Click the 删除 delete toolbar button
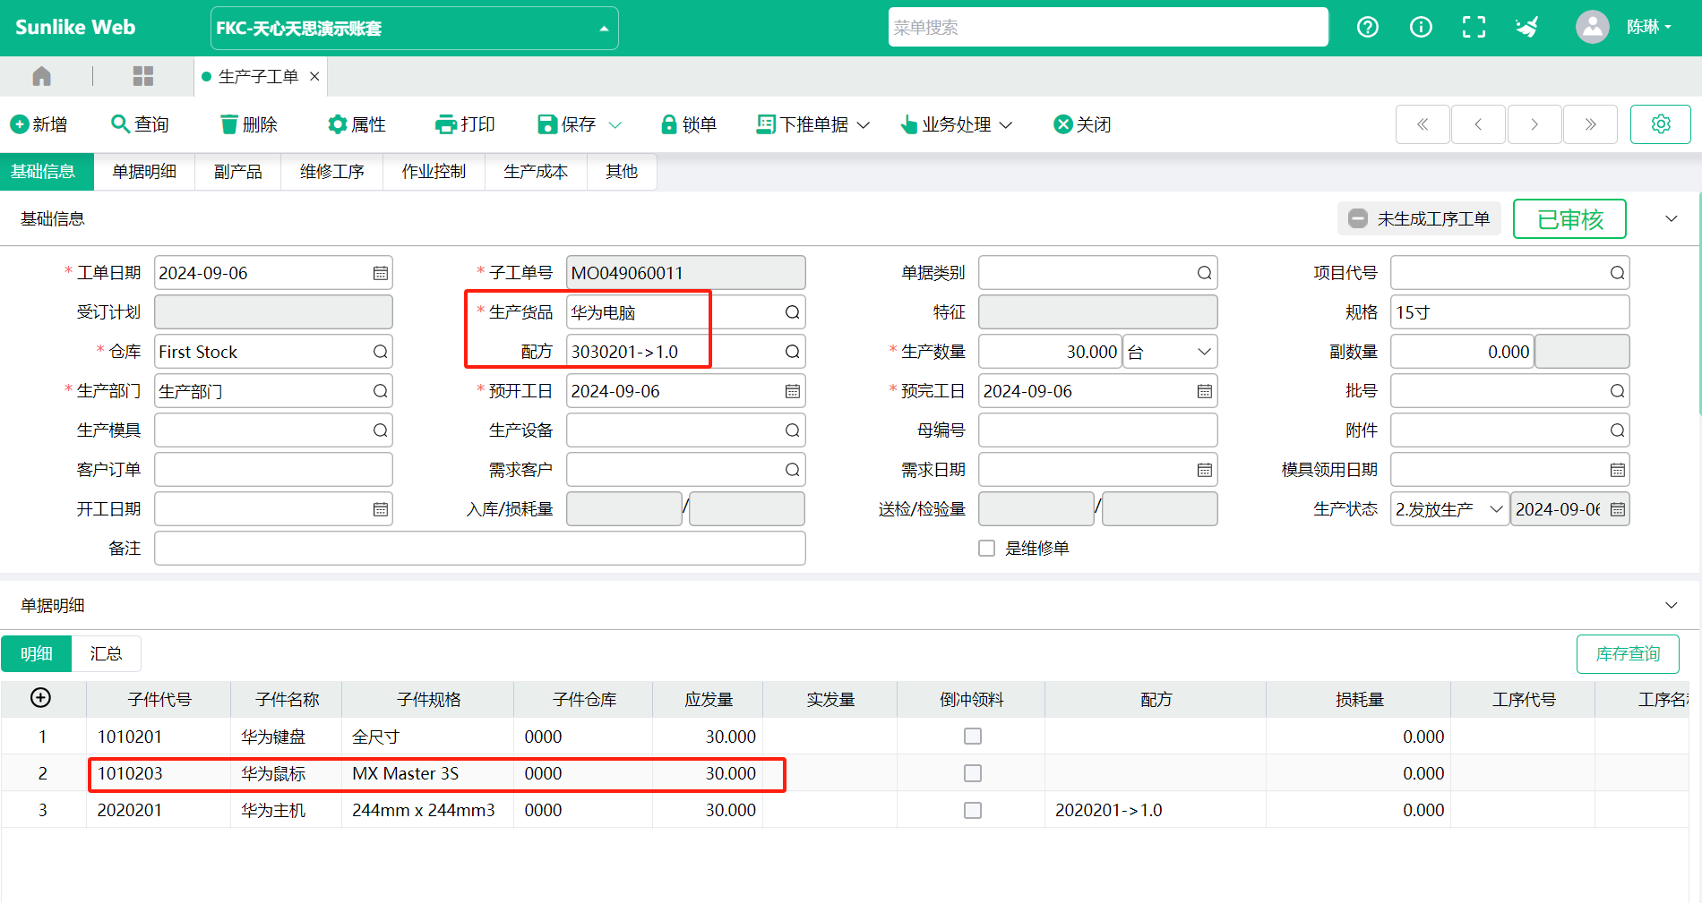This screenshot has width=1702, height=903. point(249,124)
